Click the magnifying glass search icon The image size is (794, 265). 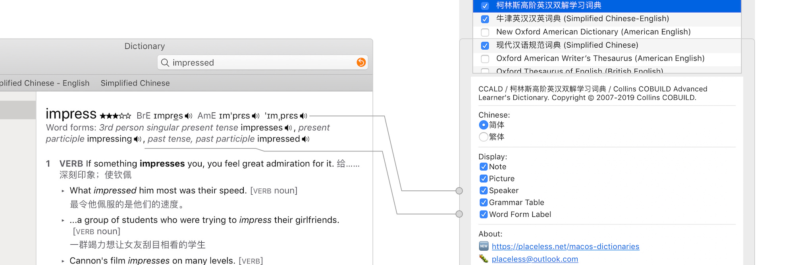[x=165, y=63]
